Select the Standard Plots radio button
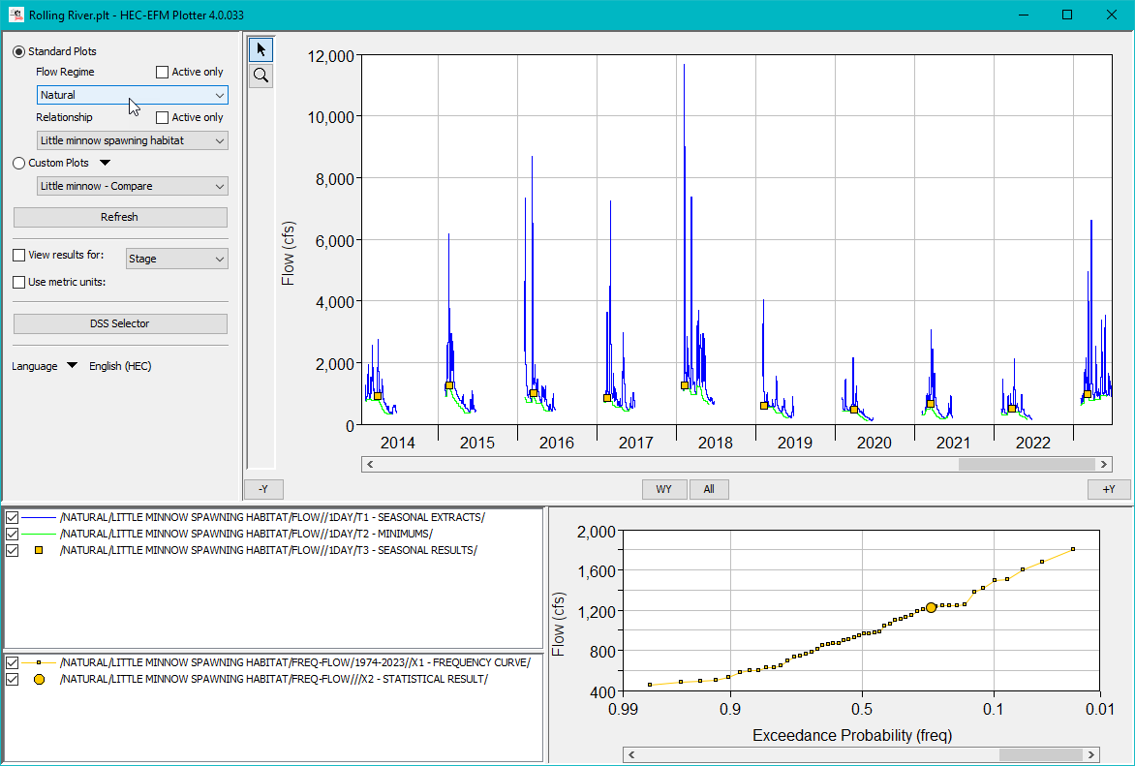The height and width of the screenshot is (766, 1135). (x=19, y=51)
